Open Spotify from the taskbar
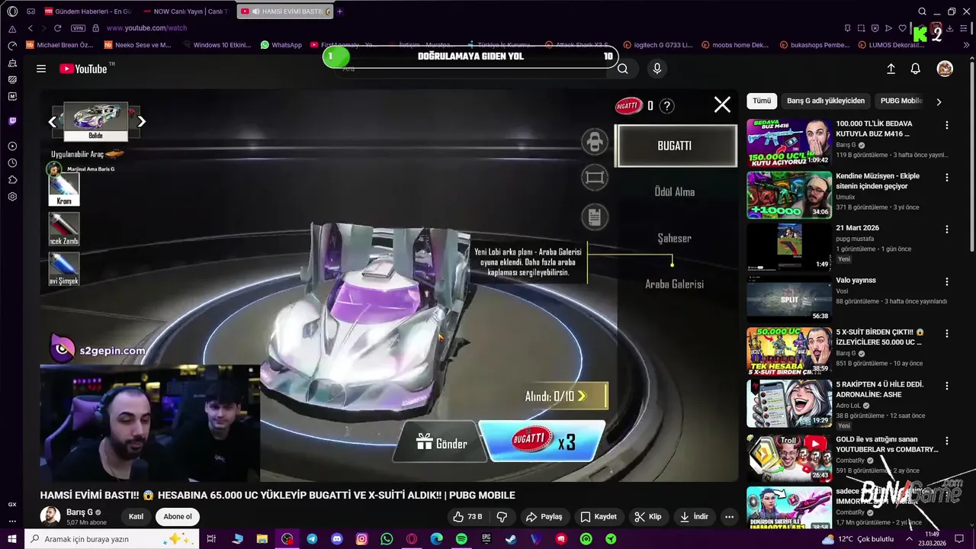This screenshot has height=549, width=976. tap(461, 539)
